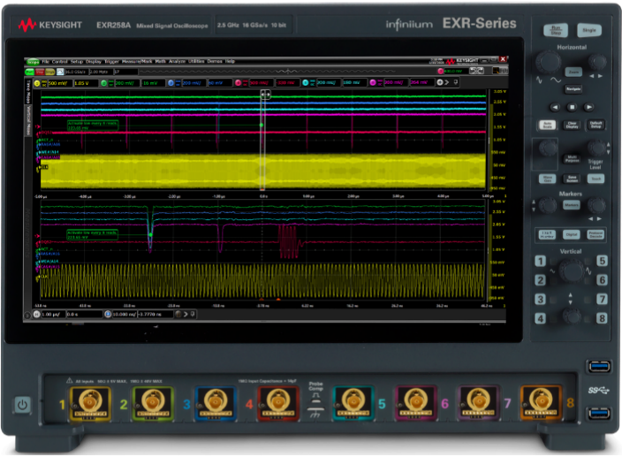Image resolution: width=622 pixels, height=457 pixels.
Task: Edit channel 1 offset field 1.05 V
Action: [86, 83]
